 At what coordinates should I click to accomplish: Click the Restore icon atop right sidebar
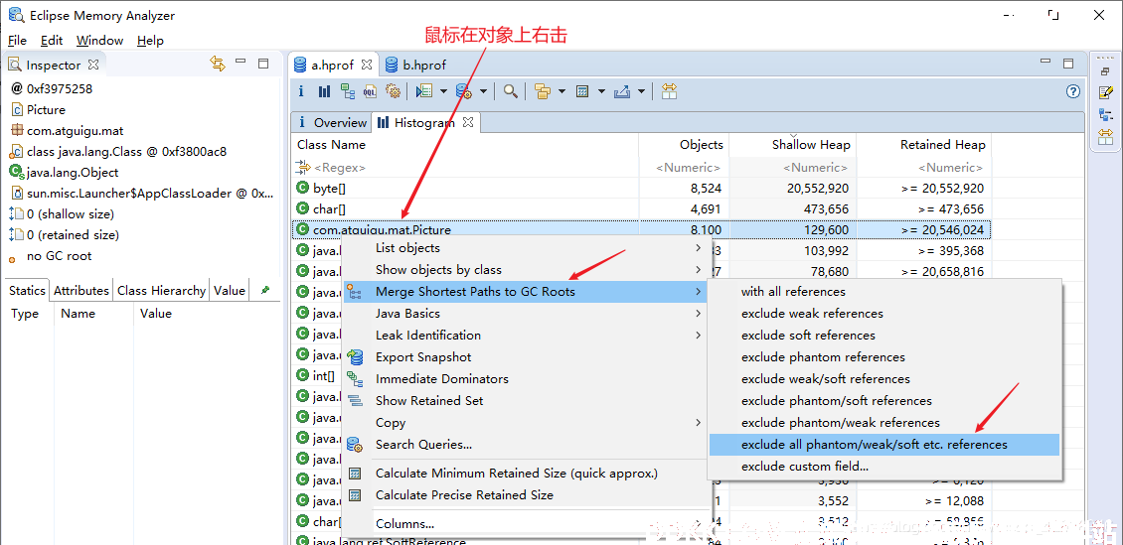[x=1105, y=70]
